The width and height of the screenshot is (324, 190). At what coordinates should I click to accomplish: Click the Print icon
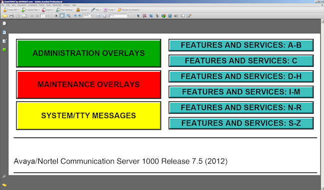pyautogui.click(x=11, y=16)
